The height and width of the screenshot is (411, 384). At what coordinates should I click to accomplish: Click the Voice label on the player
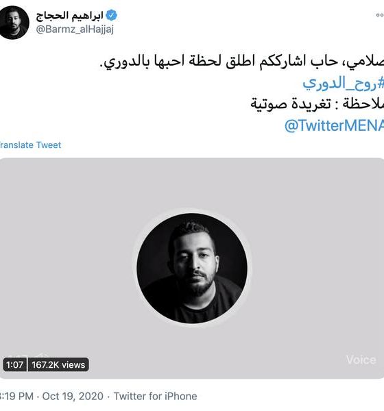tap(361, 360)
